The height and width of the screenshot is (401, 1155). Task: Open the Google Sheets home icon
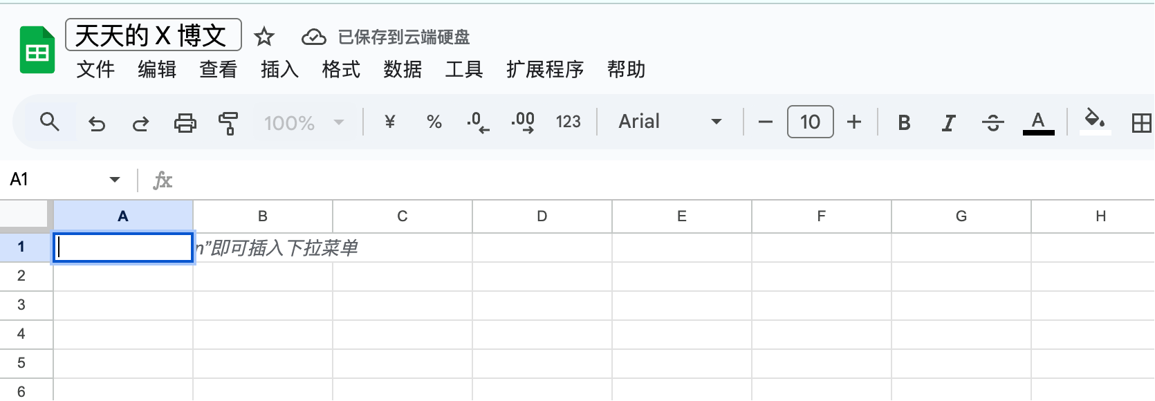37,50
